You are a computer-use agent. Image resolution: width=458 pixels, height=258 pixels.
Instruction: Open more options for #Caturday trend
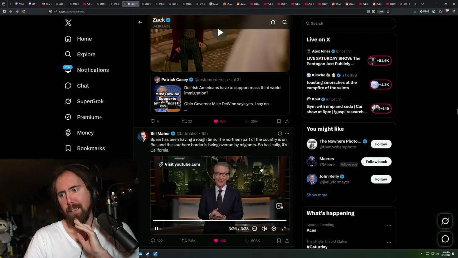coord(389,242)
